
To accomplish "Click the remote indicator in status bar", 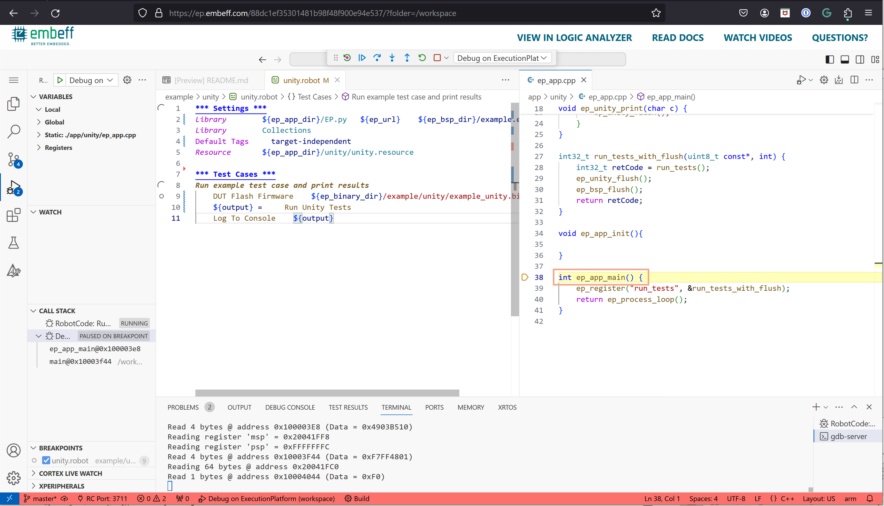I will click(x=9, y=498).
